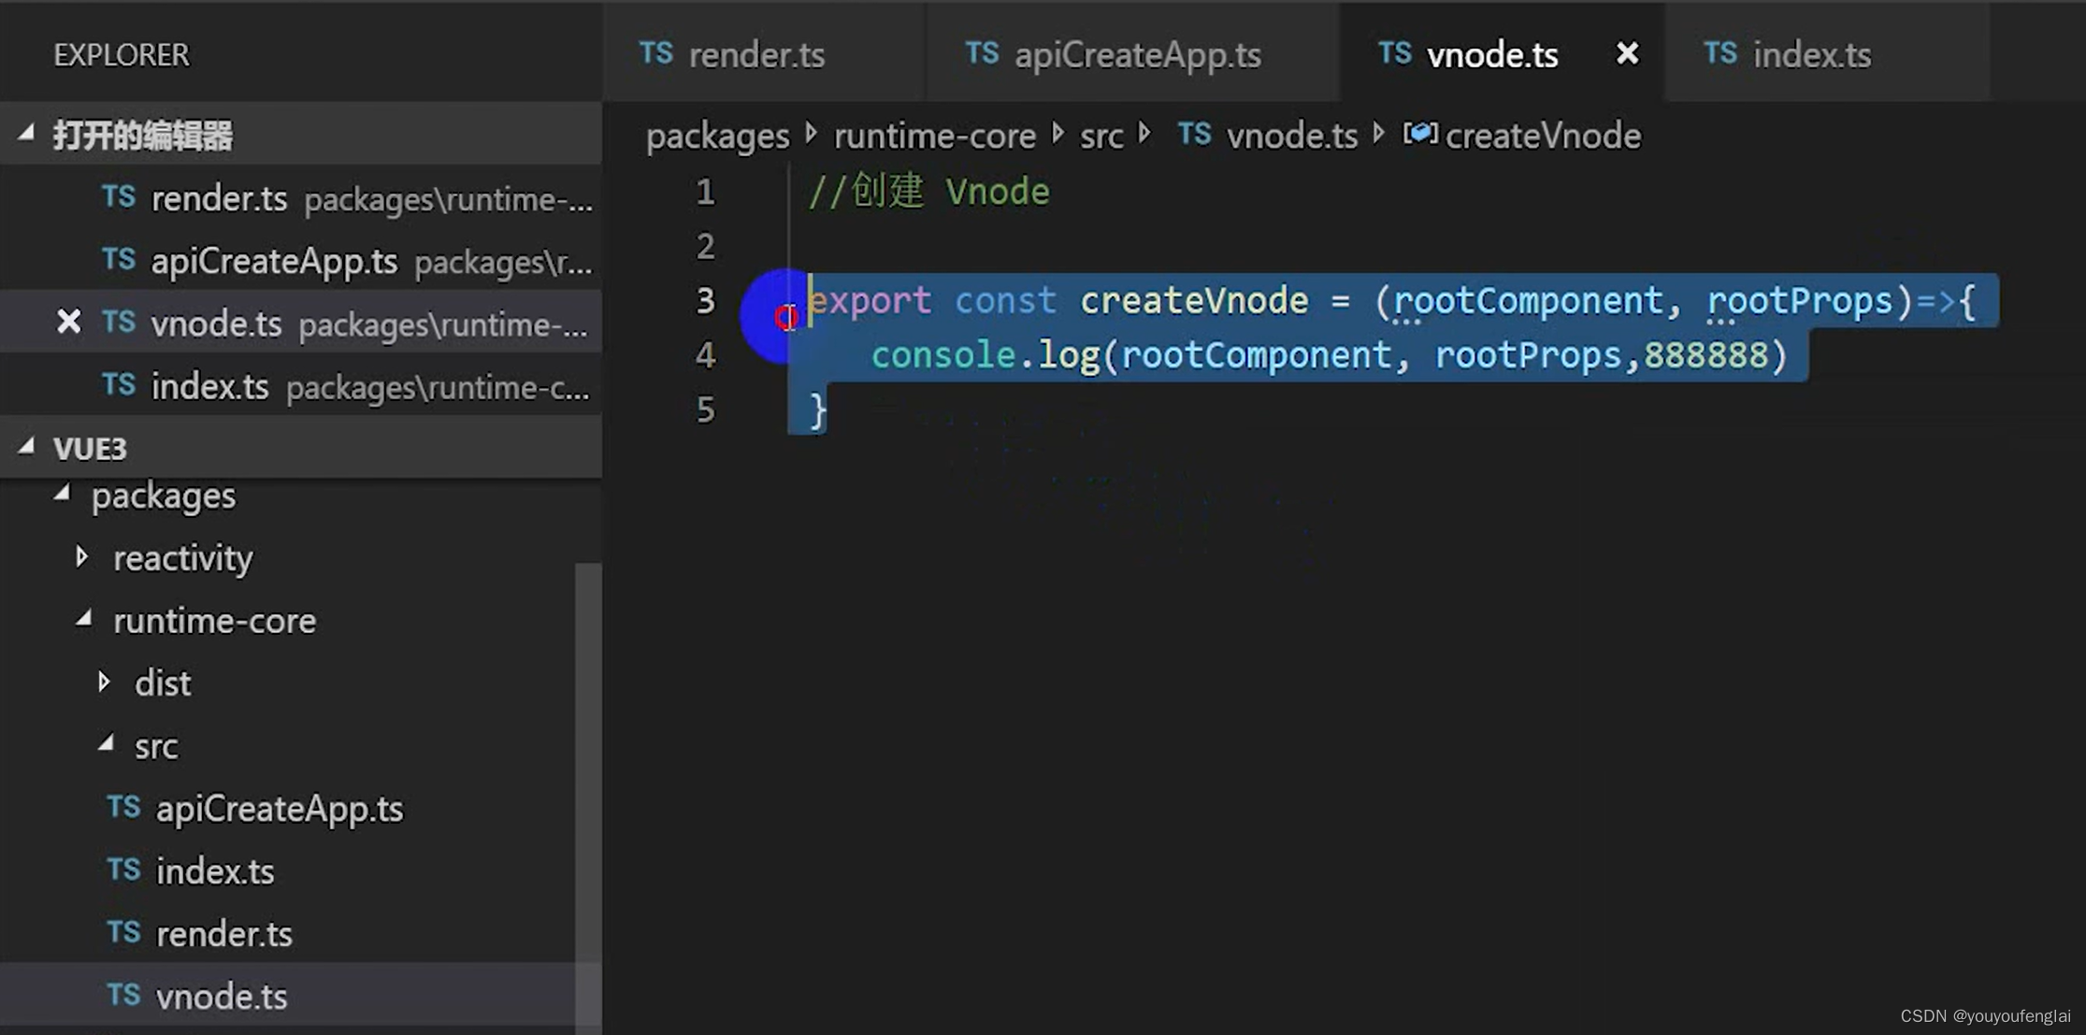
Task: Click line number 1 in the gutter
Action: [705, 193]
